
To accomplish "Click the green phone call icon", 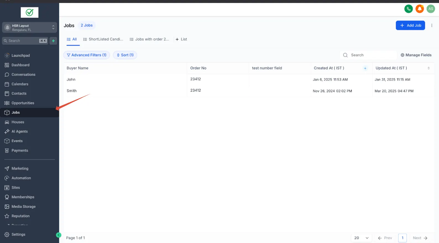I will pyautogui.click(x=408, y=9).
